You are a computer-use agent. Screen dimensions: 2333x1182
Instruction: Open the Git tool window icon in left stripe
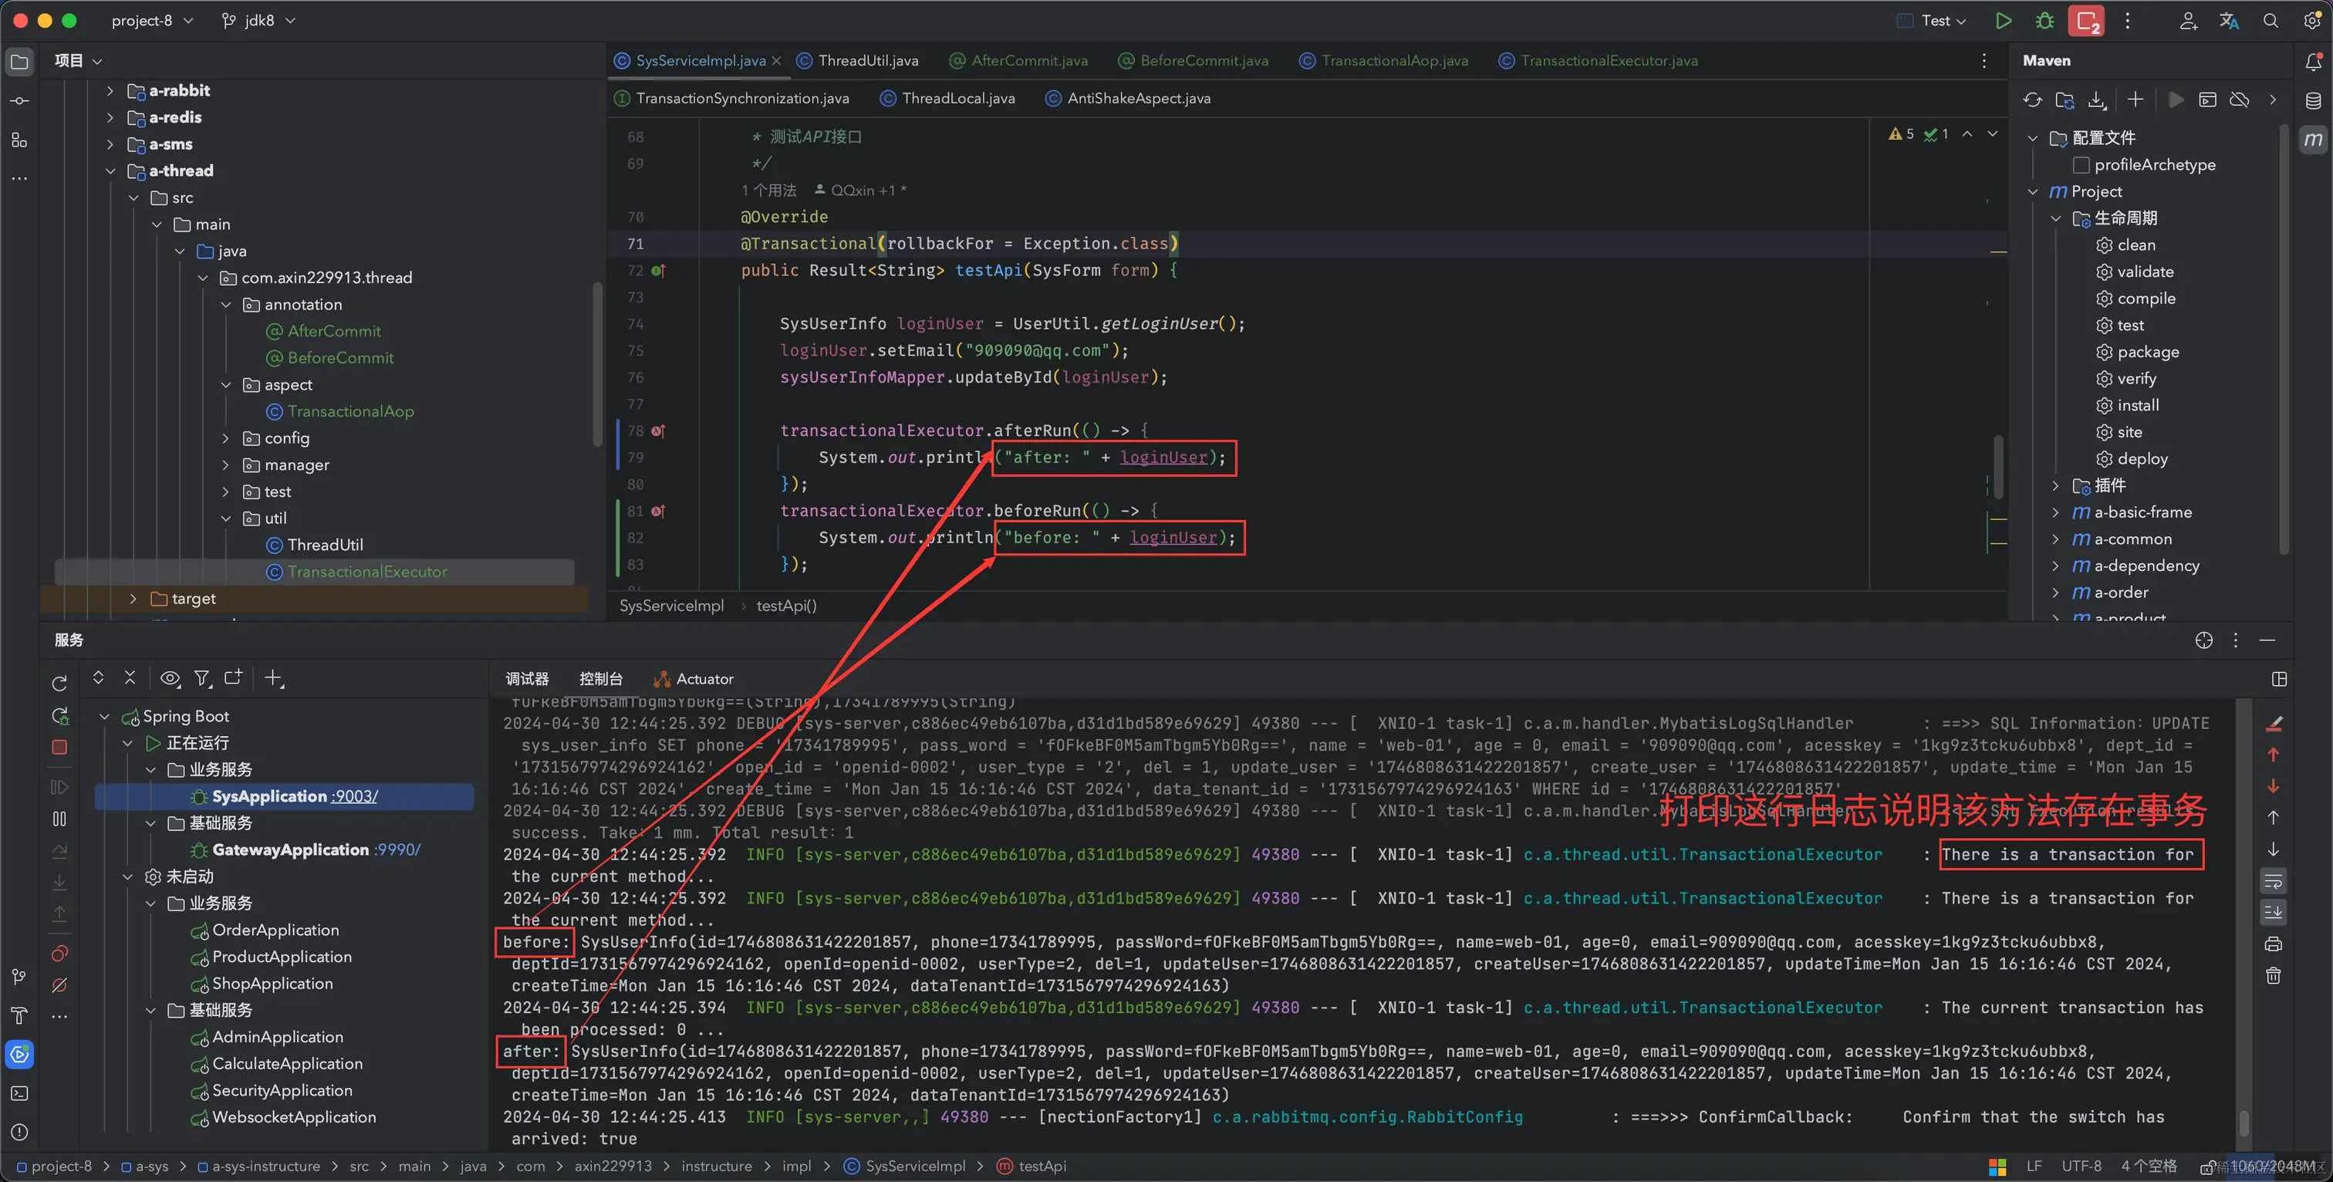tap(19, 977)
